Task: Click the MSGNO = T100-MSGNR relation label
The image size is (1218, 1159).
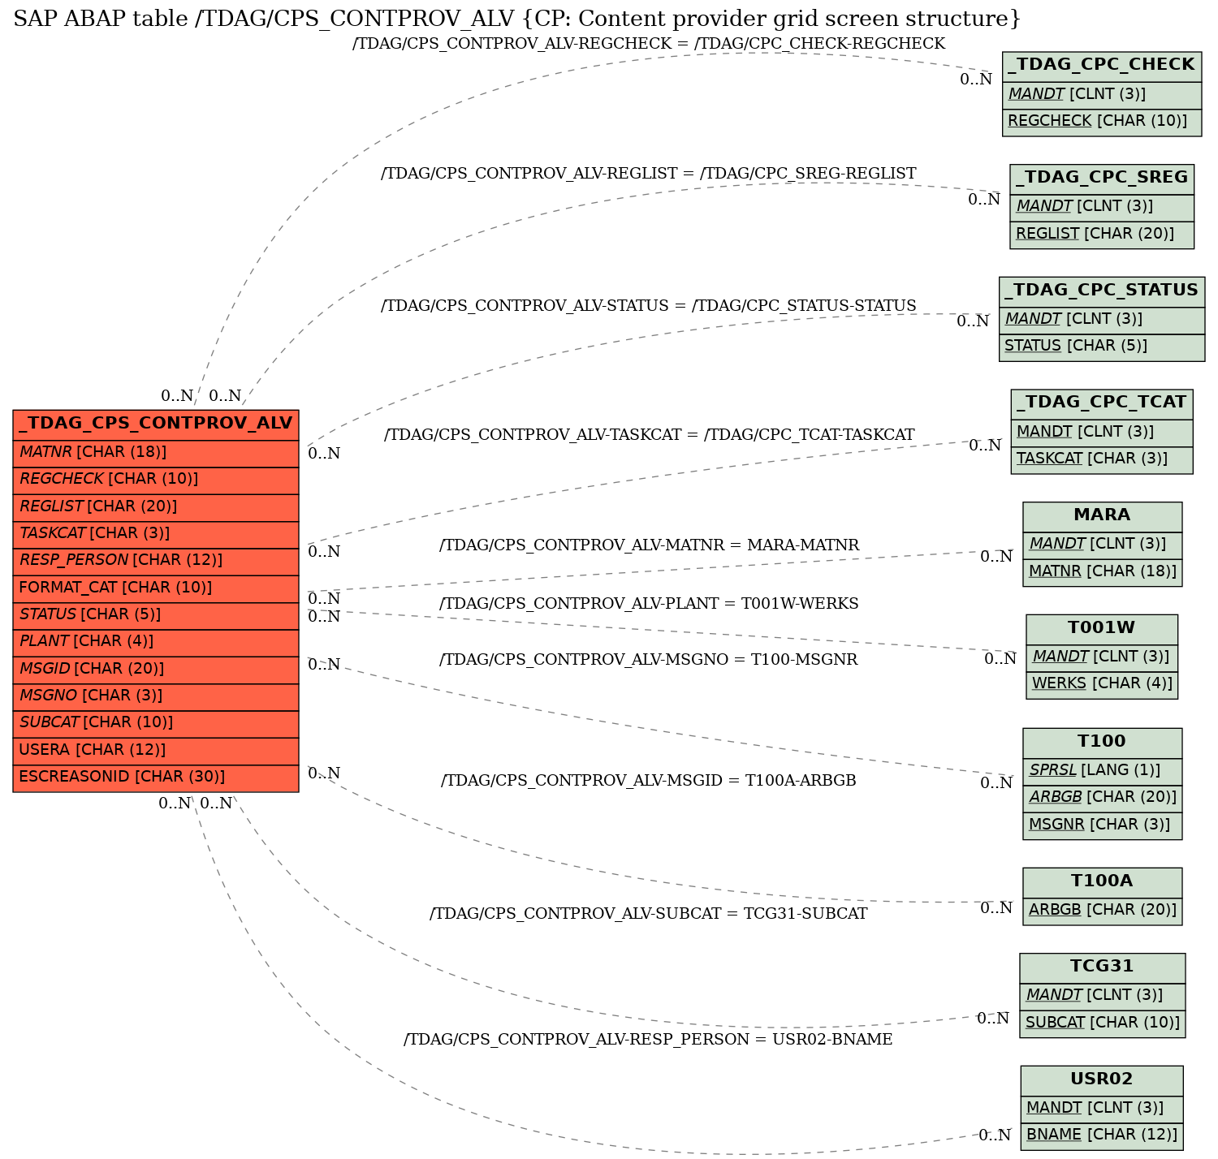Action: click(x=649, y=660)
